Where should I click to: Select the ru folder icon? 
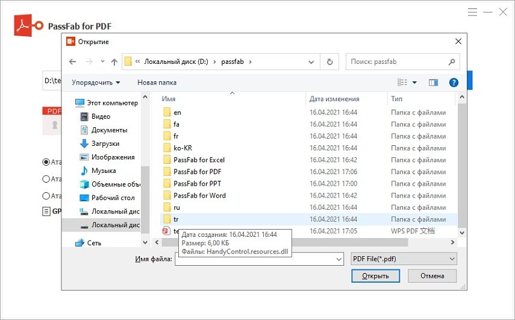[x=167, y=207]
